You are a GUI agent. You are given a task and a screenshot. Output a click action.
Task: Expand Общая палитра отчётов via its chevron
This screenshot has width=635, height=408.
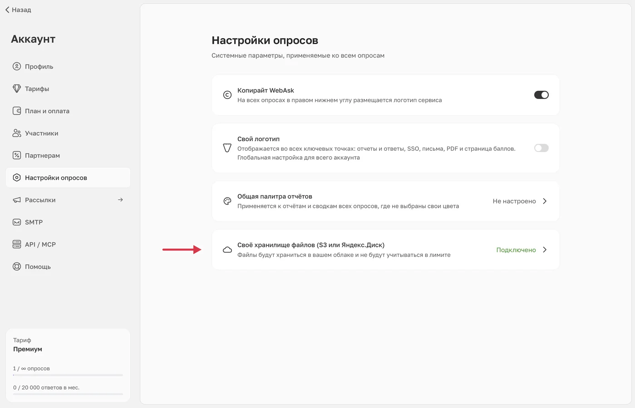[x=545, y=201]
